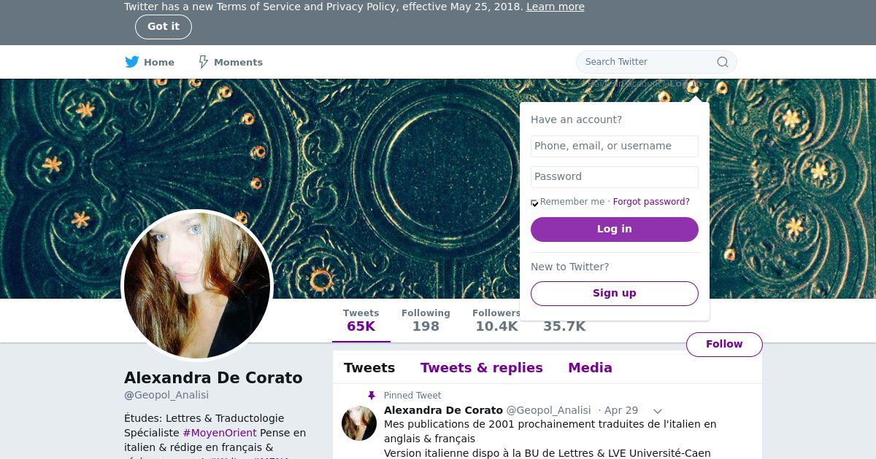This screenshot has width=876, height=459.
Task: Collapse the Log in dropdown caret
Action: tap(707, 85)
